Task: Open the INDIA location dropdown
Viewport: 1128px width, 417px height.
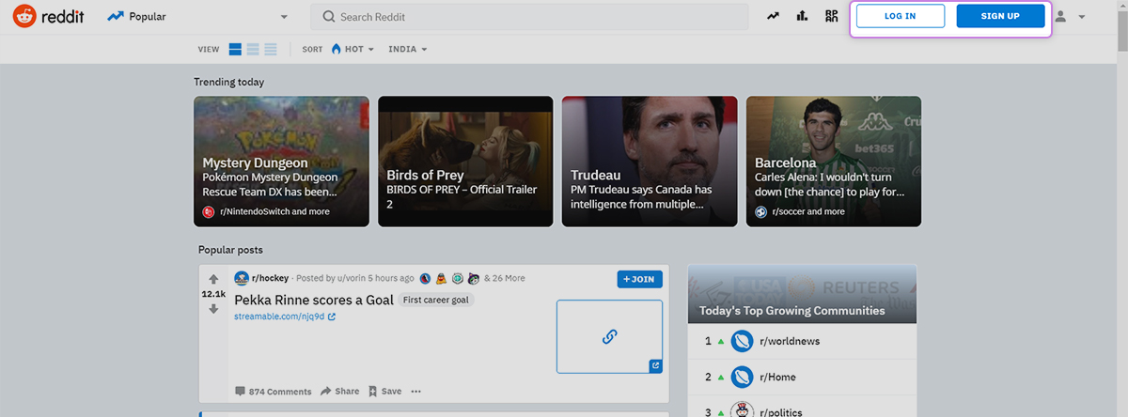Action: pyautogui.click(x=408, y=49)
